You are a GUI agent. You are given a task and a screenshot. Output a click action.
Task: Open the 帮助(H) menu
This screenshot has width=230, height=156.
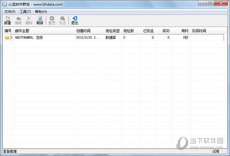pyautogui.click(x=41, y=12)
